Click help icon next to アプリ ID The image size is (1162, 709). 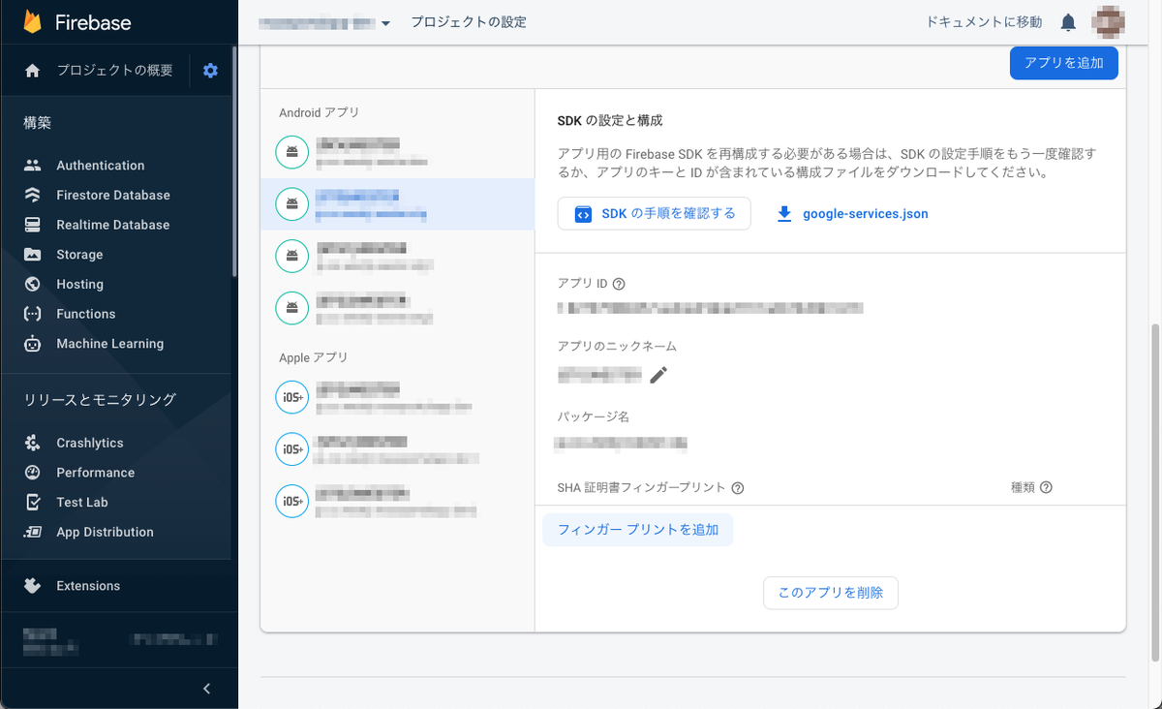pos(620,284)
